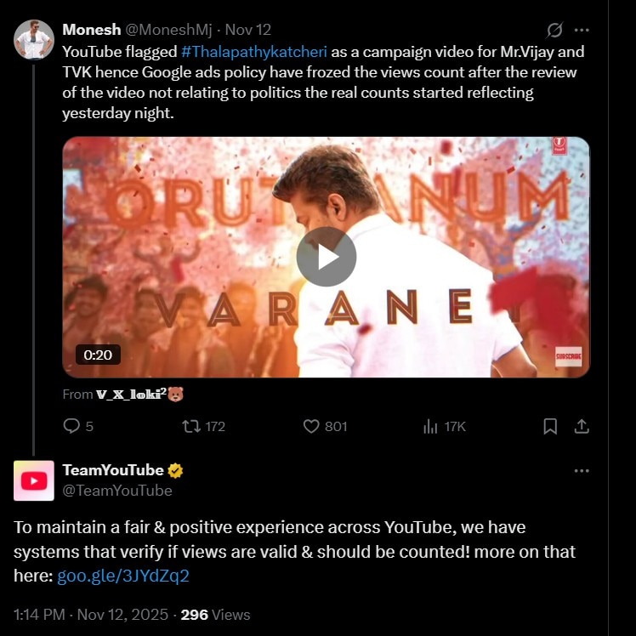Repost Monesh's tweet with the retweet icon
This screenshot has height=636, width=636.
pos(191,426)
